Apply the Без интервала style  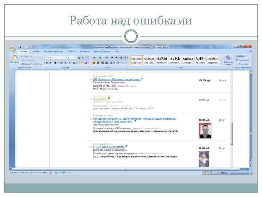pos(149,60)
